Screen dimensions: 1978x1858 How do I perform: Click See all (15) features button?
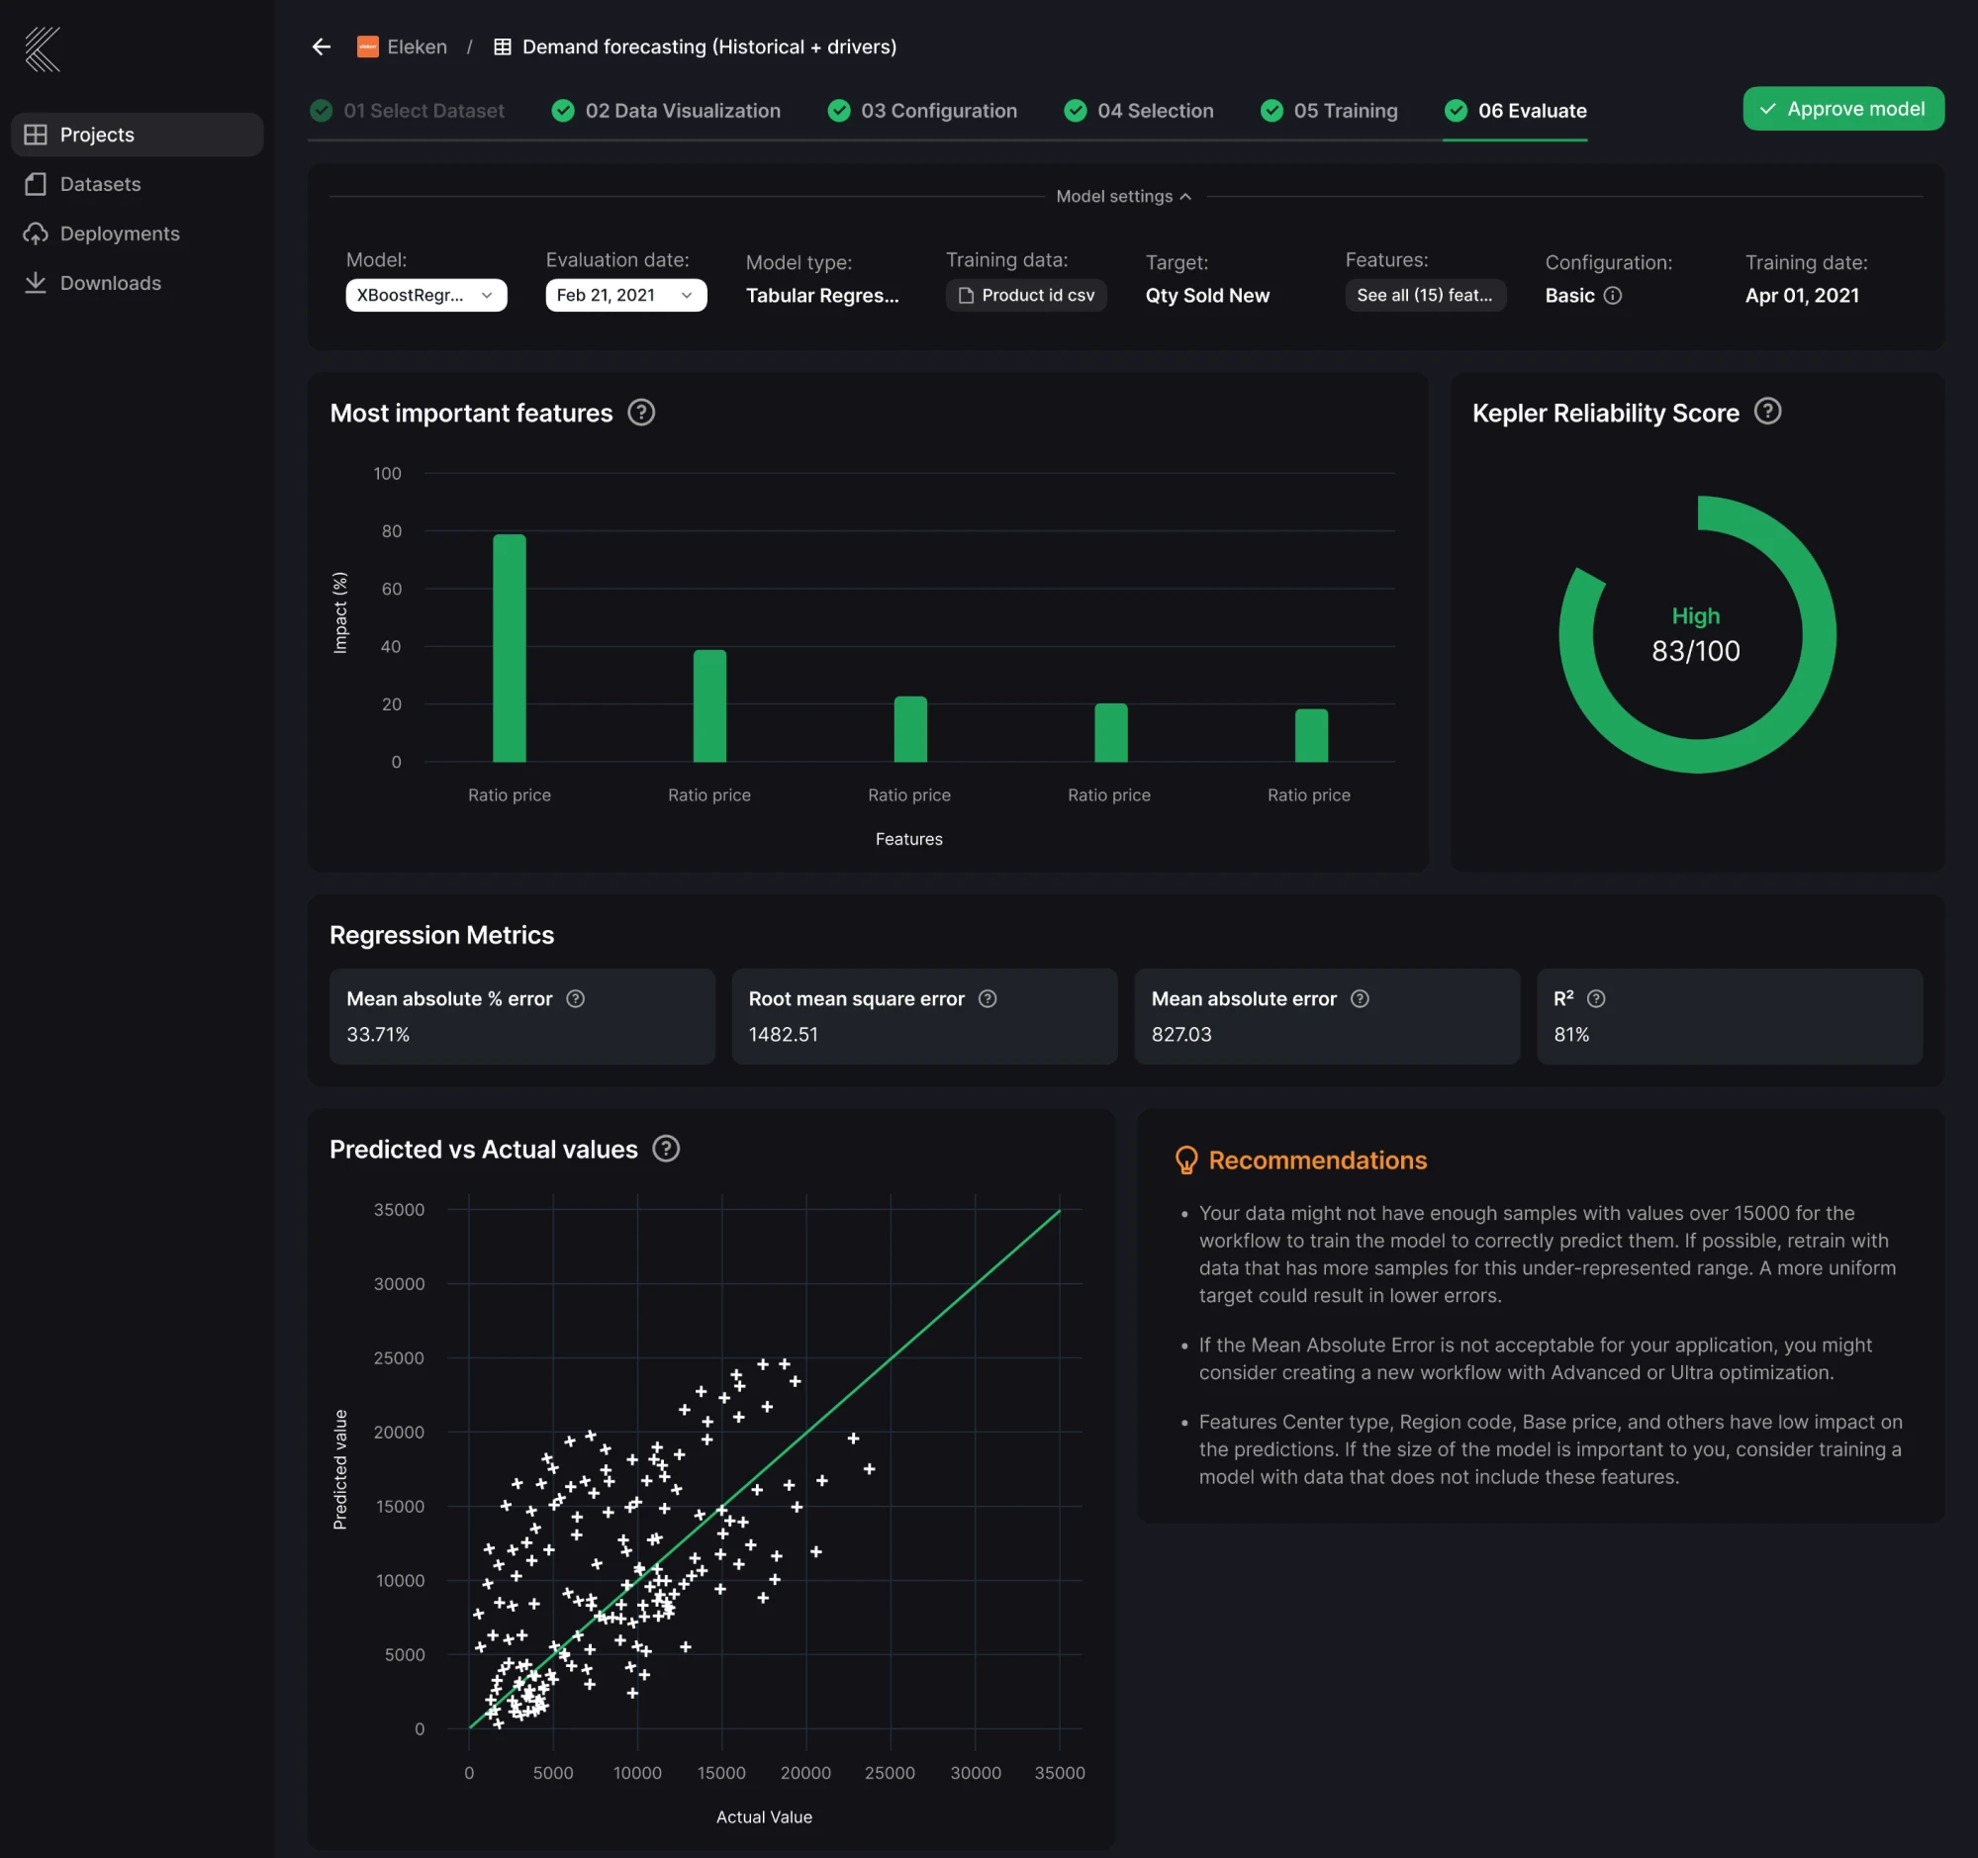(x=1424, y=296)
